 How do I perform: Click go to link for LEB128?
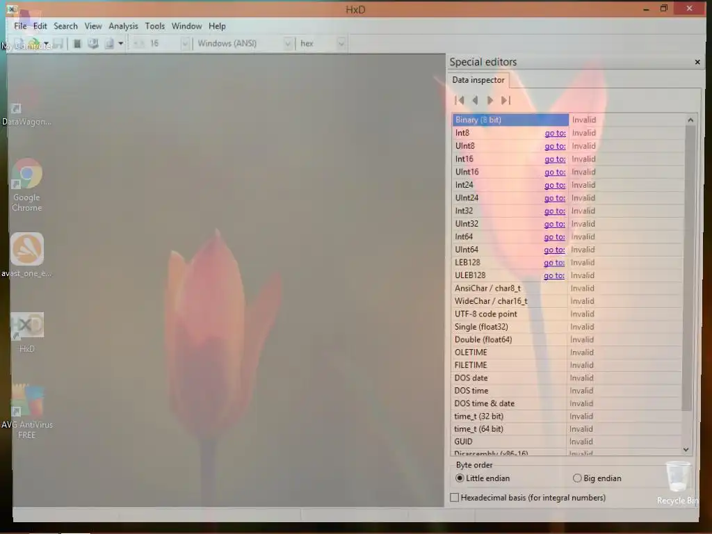point(554,262)
